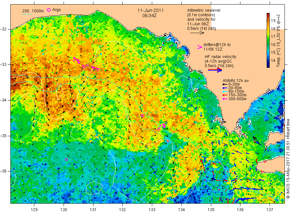292x214 pixels.
Task: Click the latitude axis label '-35'
Action: 3,136
